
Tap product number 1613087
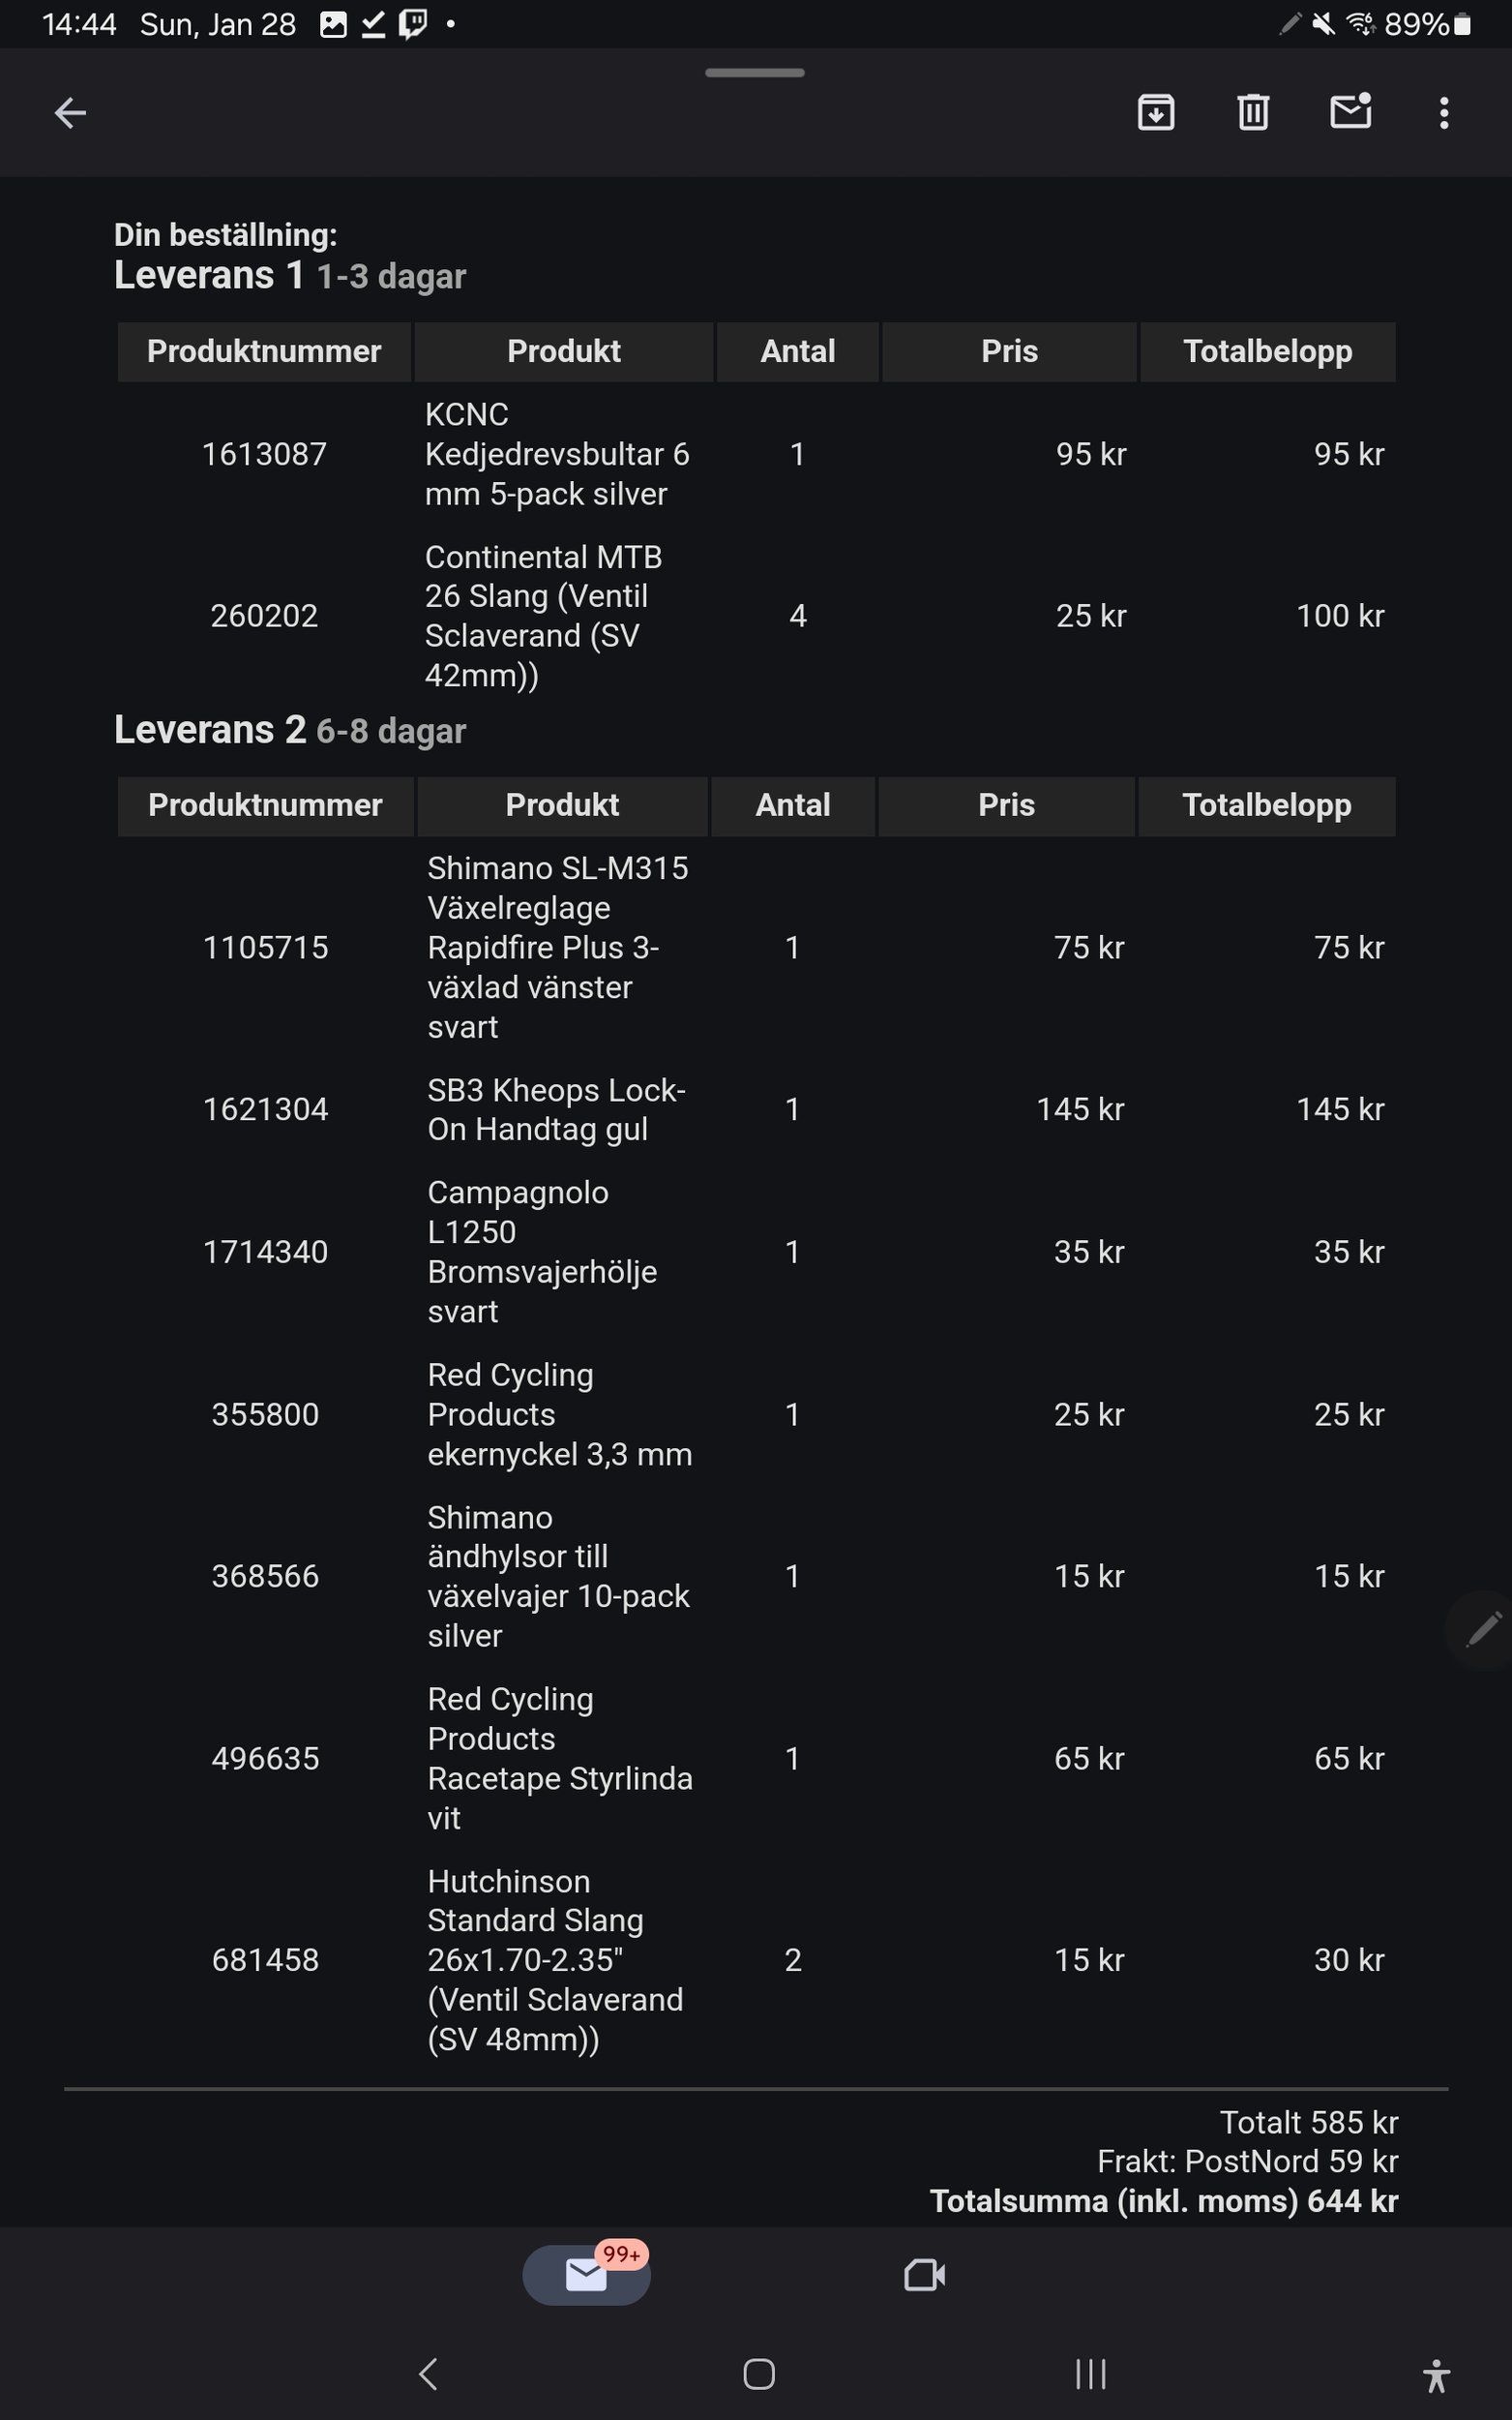264,454
